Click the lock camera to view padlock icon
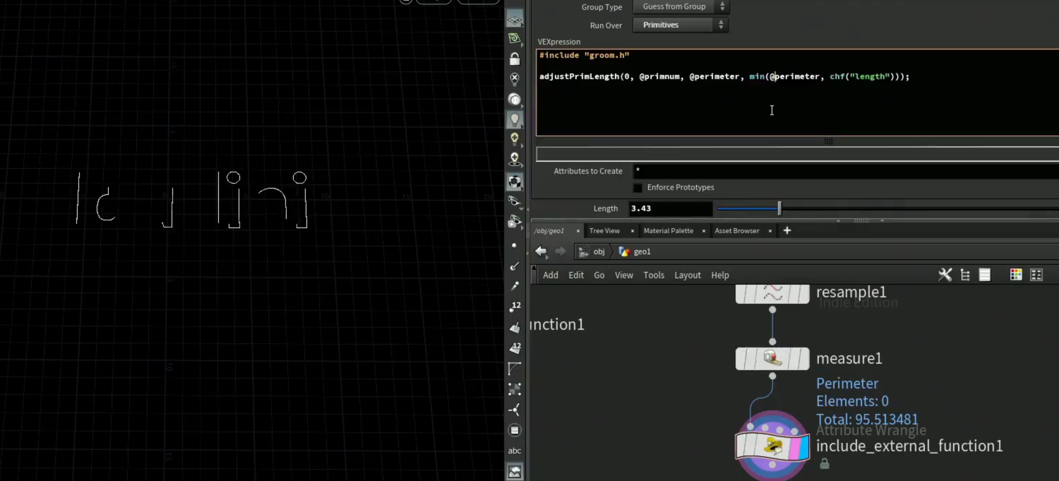Screen dimensions: 1059x481 (x=514, y=59)
